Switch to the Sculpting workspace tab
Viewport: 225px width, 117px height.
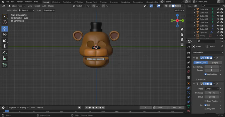(x=67, y=2)
